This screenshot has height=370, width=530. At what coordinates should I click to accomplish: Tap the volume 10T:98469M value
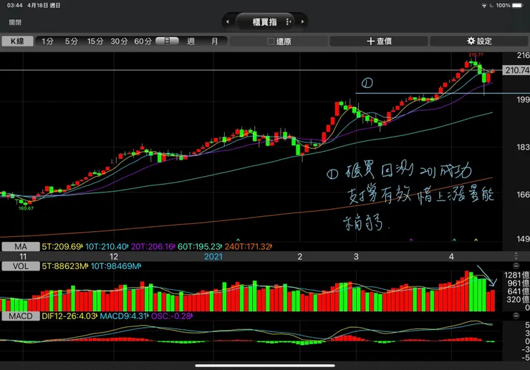coord(115,266)
